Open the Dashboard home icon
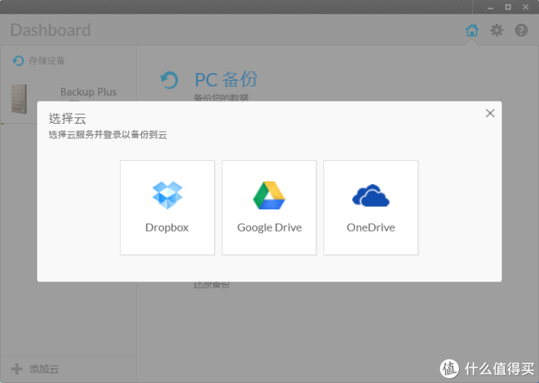The height and width of the screenshot is (383, 539). click(472, 30)
